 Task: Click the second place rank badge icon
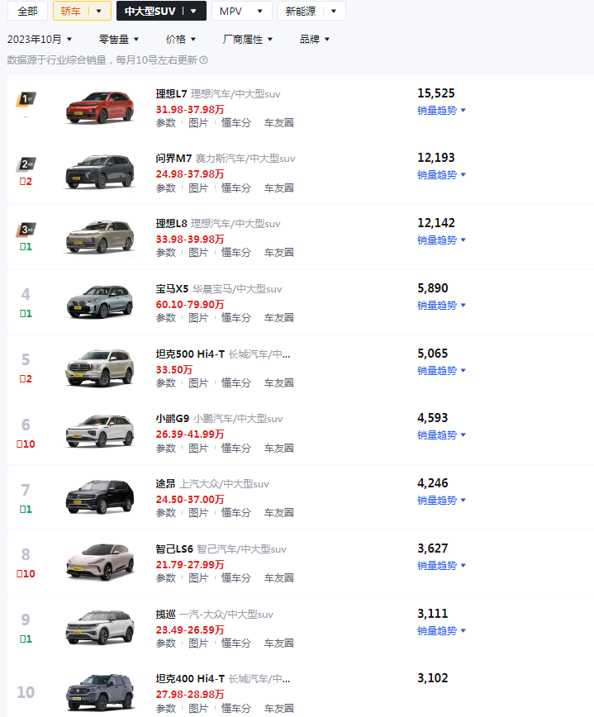point(26,164)
